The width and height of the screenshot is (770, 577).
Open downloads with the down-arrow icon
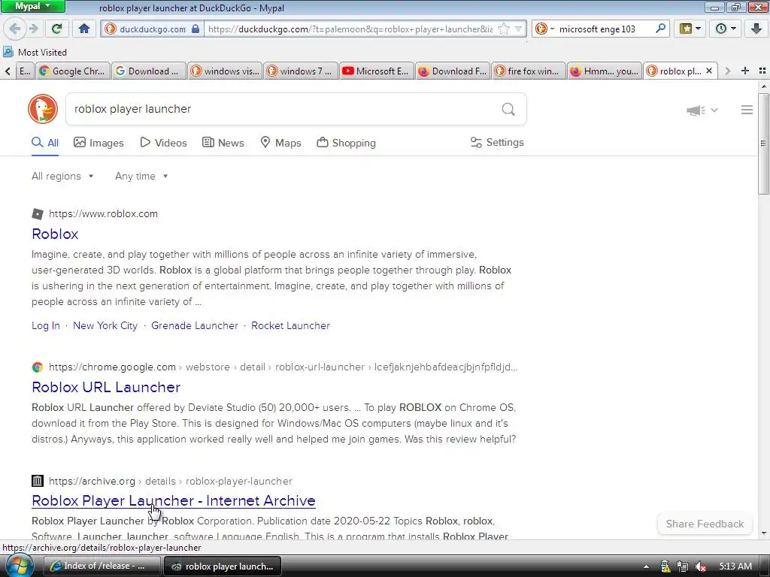pos(756,29)
